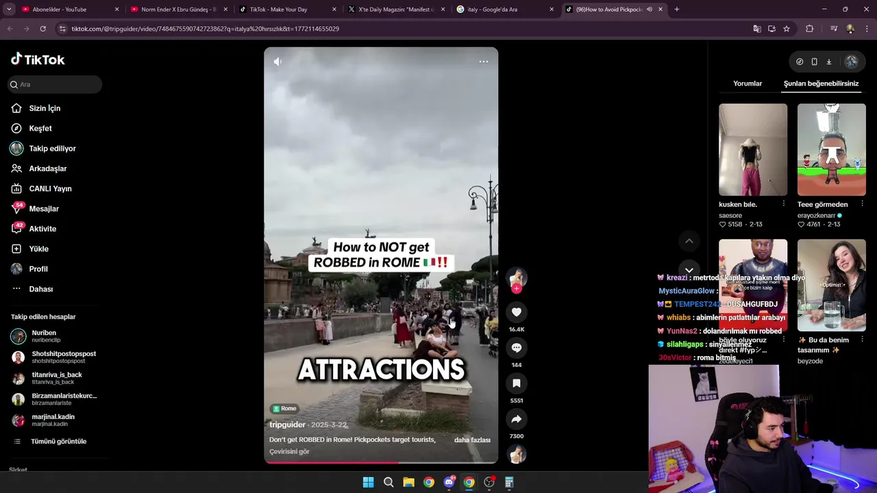Open the 'Teee görmeden' video thumbnail
The image size is (877, 493).
coord(832,150)
